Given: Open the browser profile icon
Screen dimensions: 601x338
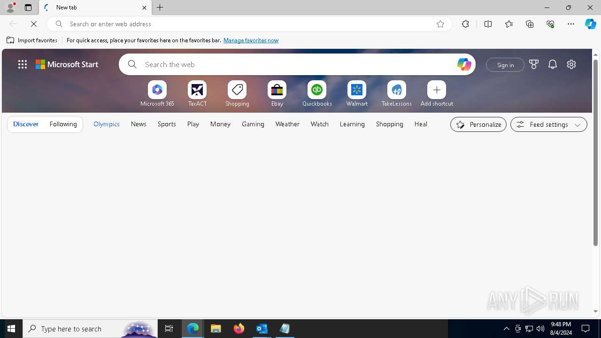Looking at the screenshot, I should pos(10,8).
